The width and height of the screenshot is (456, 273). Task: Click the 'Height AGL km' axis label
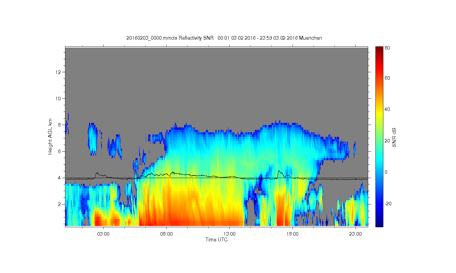point(50,136)
